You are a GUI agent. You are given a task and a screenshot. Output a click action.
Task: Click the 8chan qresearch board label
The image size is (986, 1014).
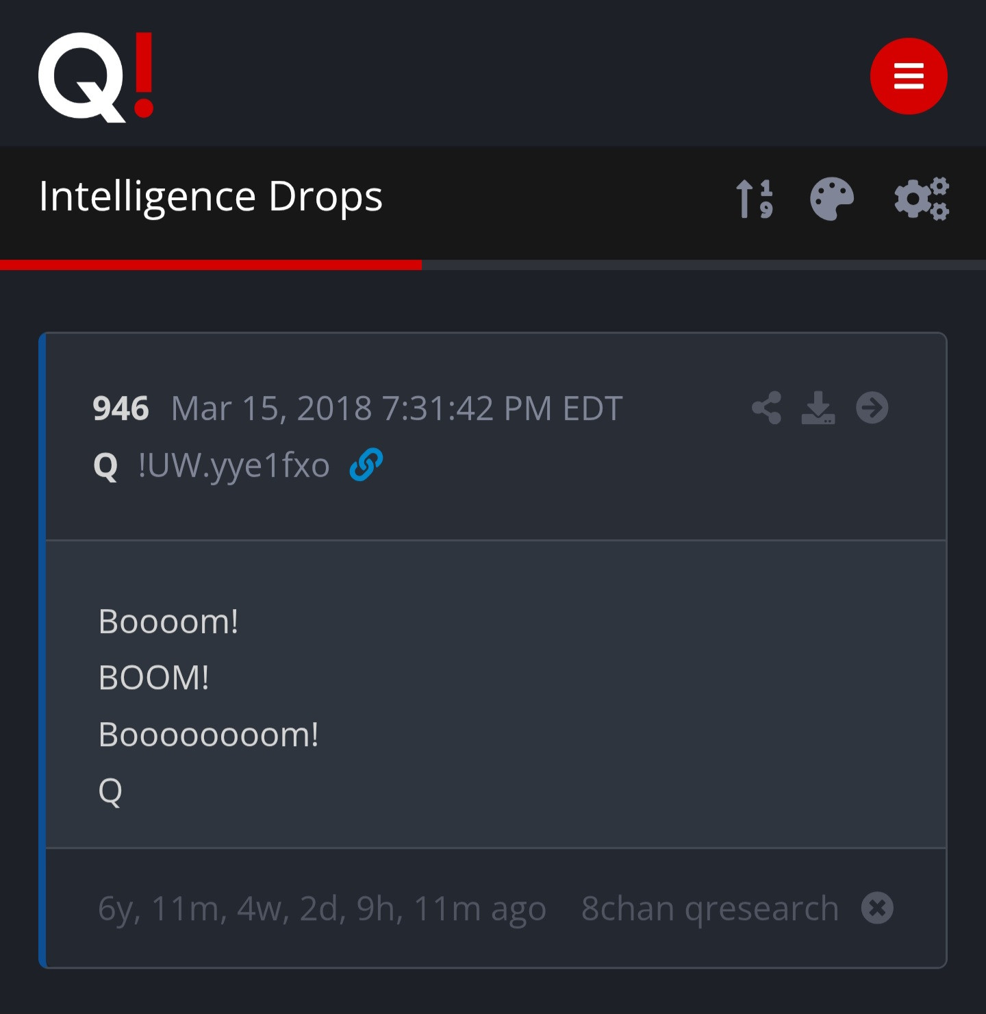[x=709, y=908]
